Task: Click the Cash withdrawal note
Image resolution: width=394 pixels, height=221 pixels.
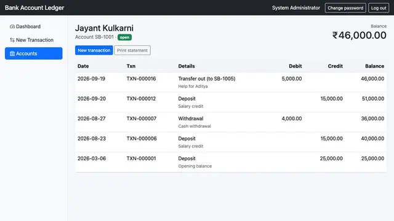Action: coord(195,126)
